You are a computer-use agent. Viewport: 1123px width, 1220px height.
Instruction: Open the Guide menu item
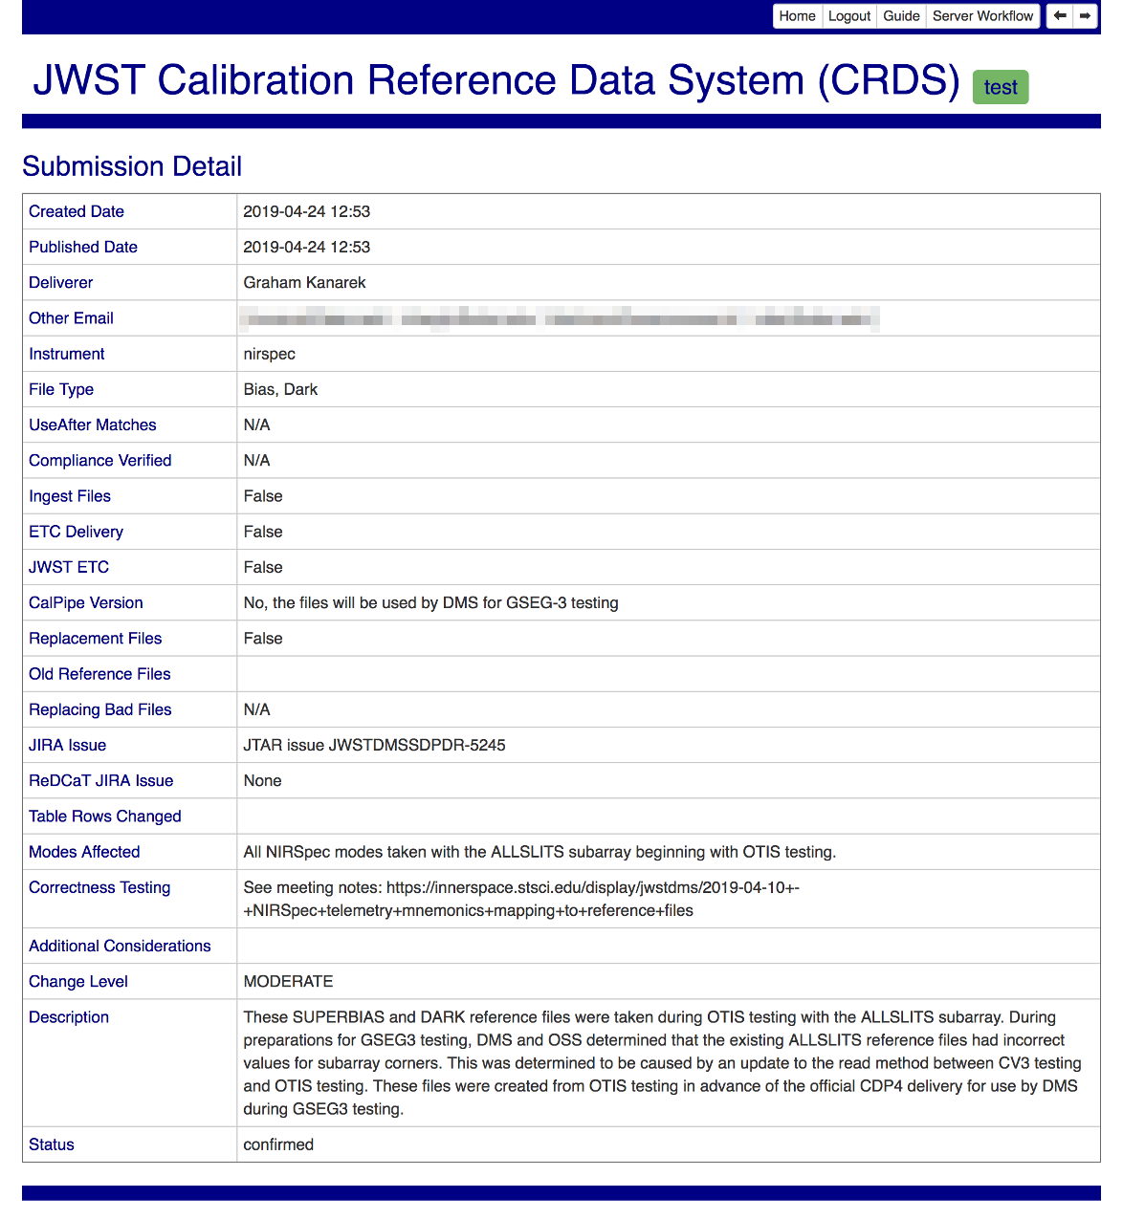tap(901, 16)
